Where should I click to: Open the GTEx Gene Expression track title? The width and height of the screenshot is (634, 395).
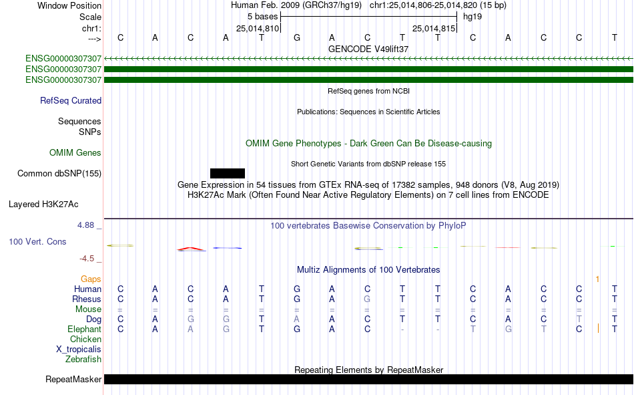368,184
